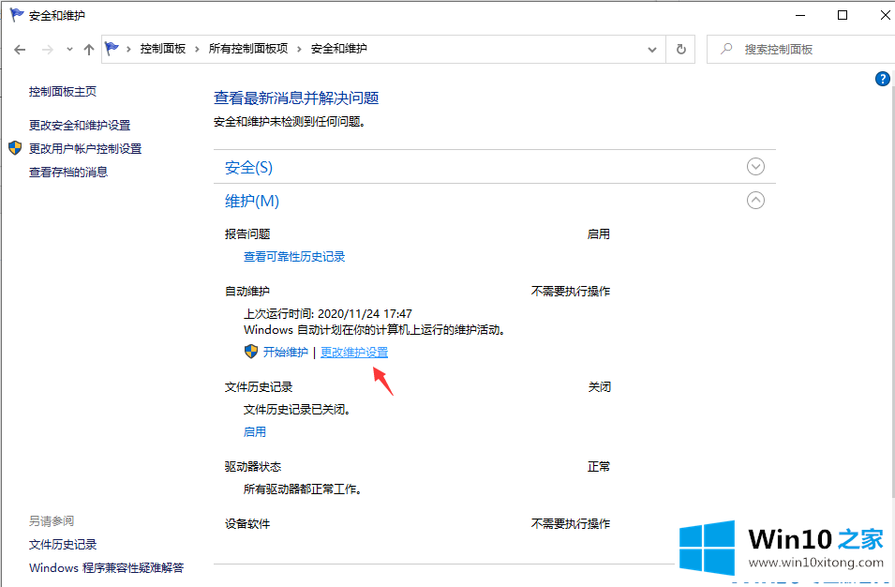
Task: Click the 文件历史记录已关闭 text
Action: point(297,410)
